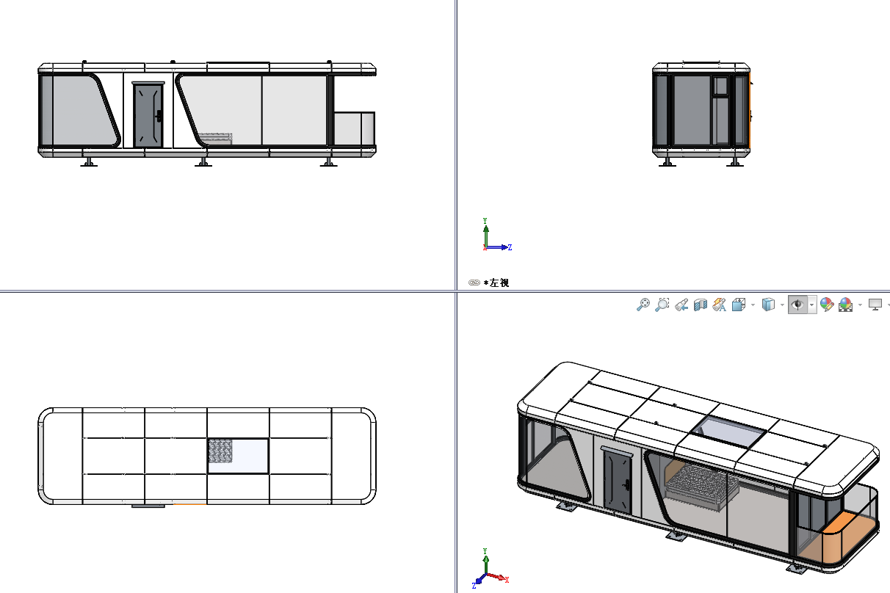
Task: Expand the Apply Scene dropdown arrow
Action: [860, 305]
